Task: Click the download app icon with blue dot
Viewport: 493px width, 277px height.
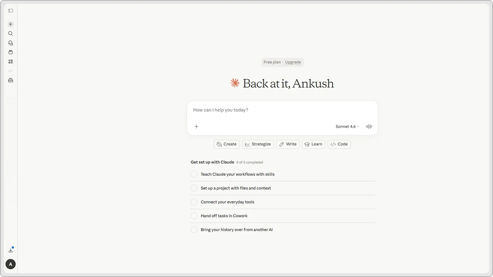Action: point(10,250)
